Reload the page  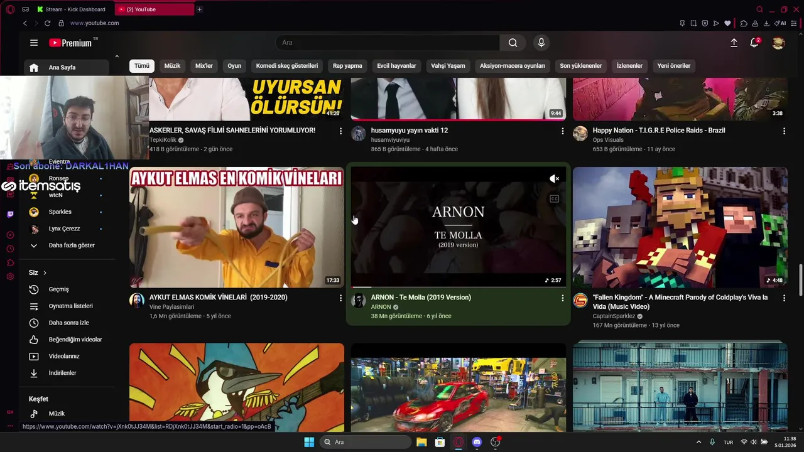tap(47, 23)
